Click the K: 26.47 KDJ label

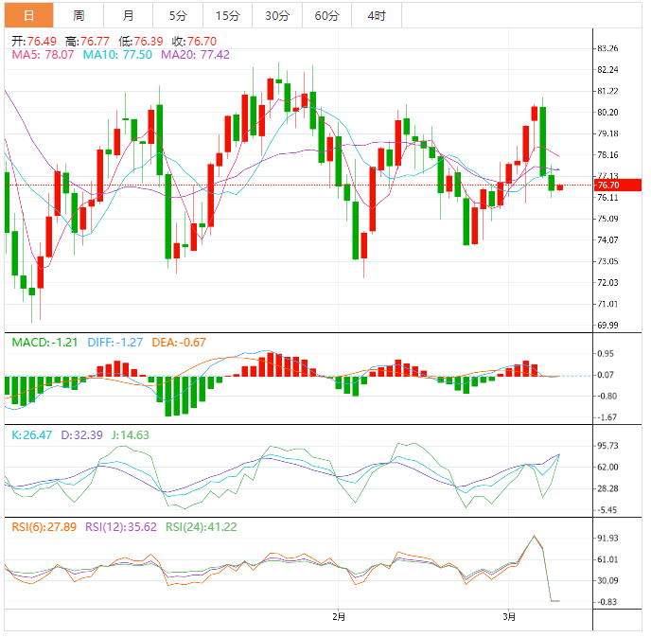pyautogui.click(x=31, y=435)
